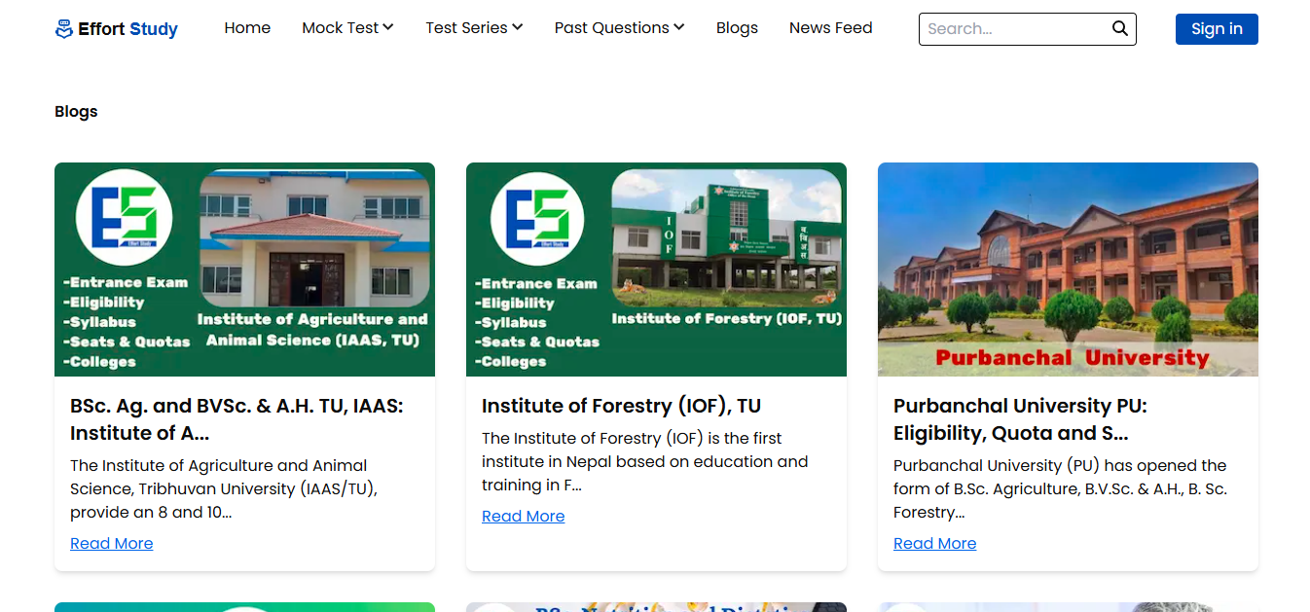Open 'Institute of Forestry (IOF), TU' title

pyautogui.click(x=621, y=406)
